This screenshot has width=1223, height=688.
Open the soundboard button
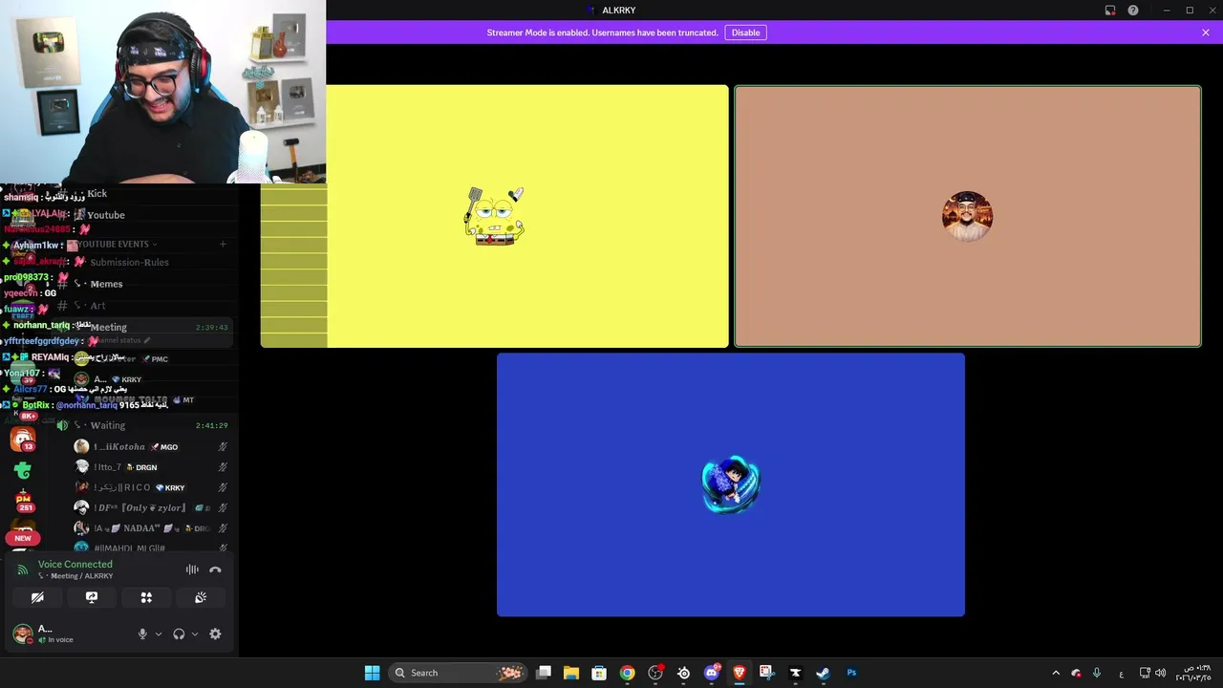(x=201, y=597)
